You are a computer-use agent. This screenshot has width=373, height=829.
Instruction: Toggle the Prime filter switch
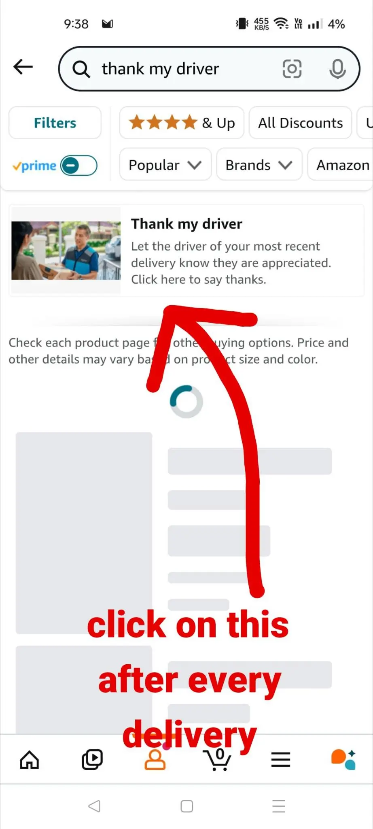coord(79,166)
